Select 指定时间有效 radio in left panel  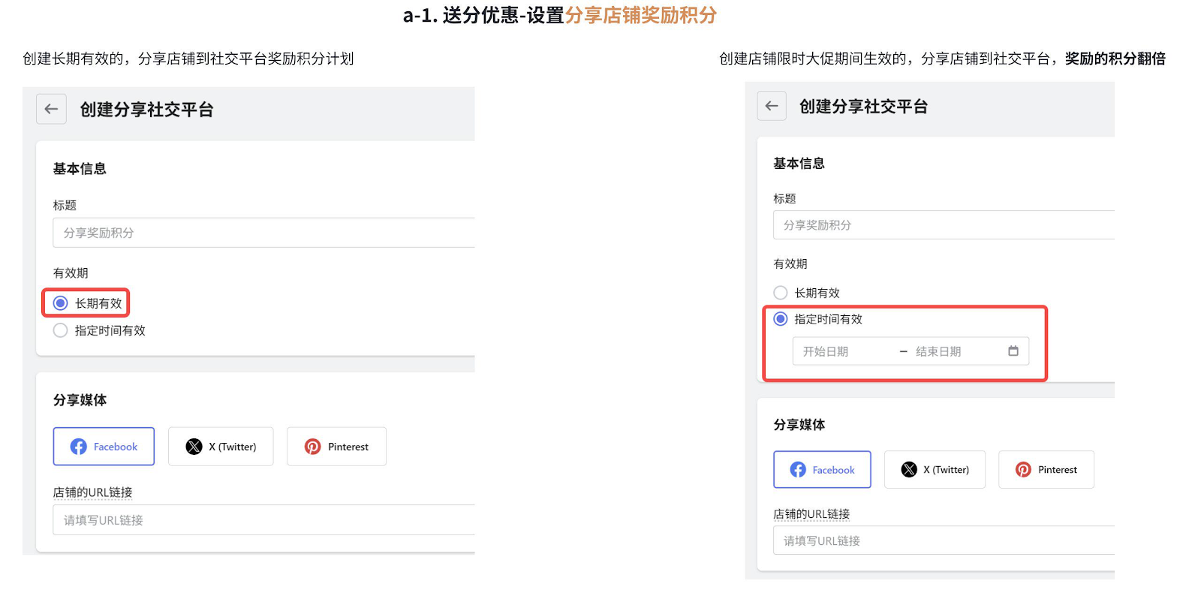(x=61, y=330)
